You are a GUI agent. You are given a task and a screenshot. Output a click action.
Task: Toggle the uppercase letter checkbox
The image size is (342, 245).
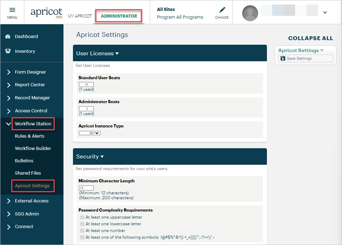[x=82, y=217]
